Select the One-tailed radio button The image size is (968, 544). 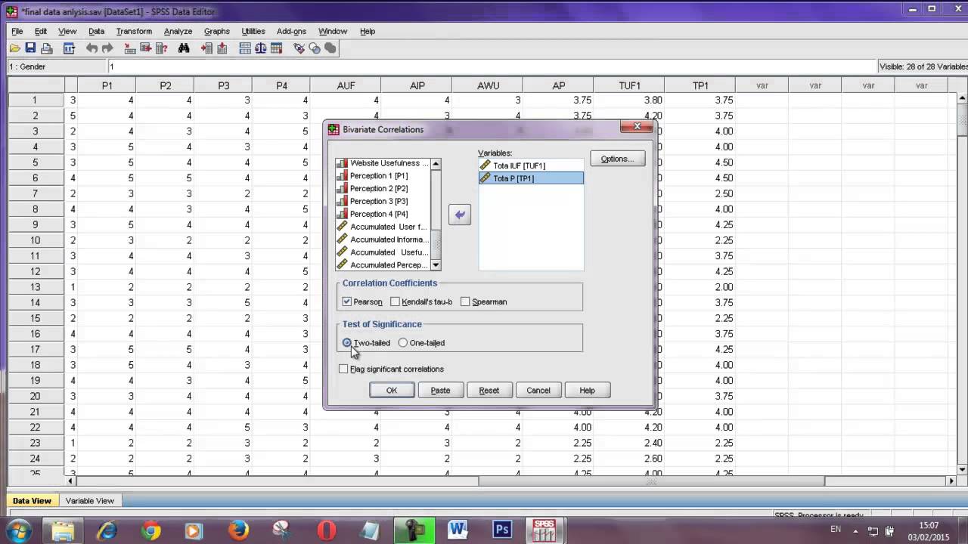point(403,342)
